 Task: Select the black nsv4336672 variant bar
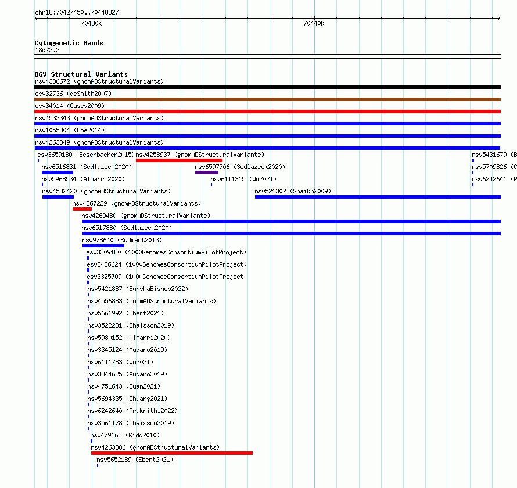click(x=267, y=87)
